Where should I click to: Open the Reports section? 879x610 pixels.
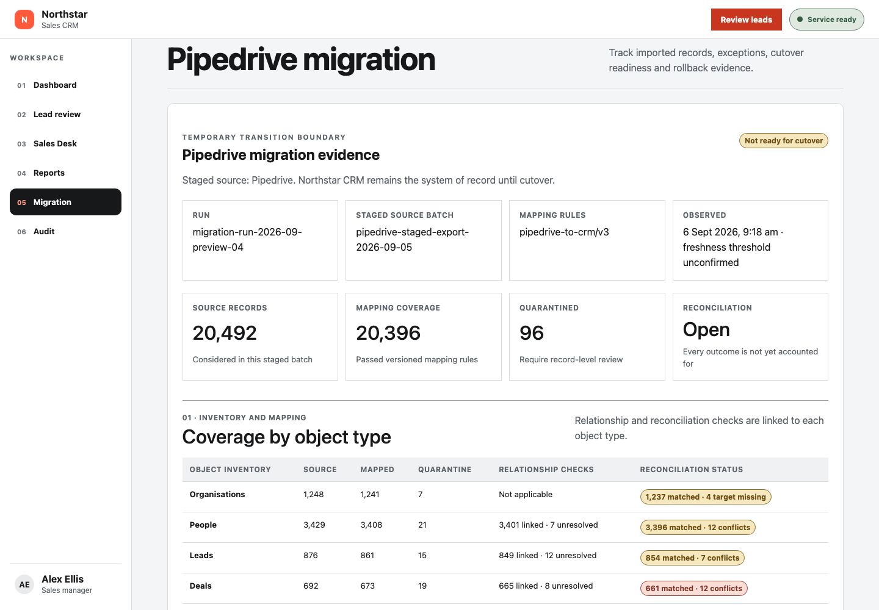65,173
